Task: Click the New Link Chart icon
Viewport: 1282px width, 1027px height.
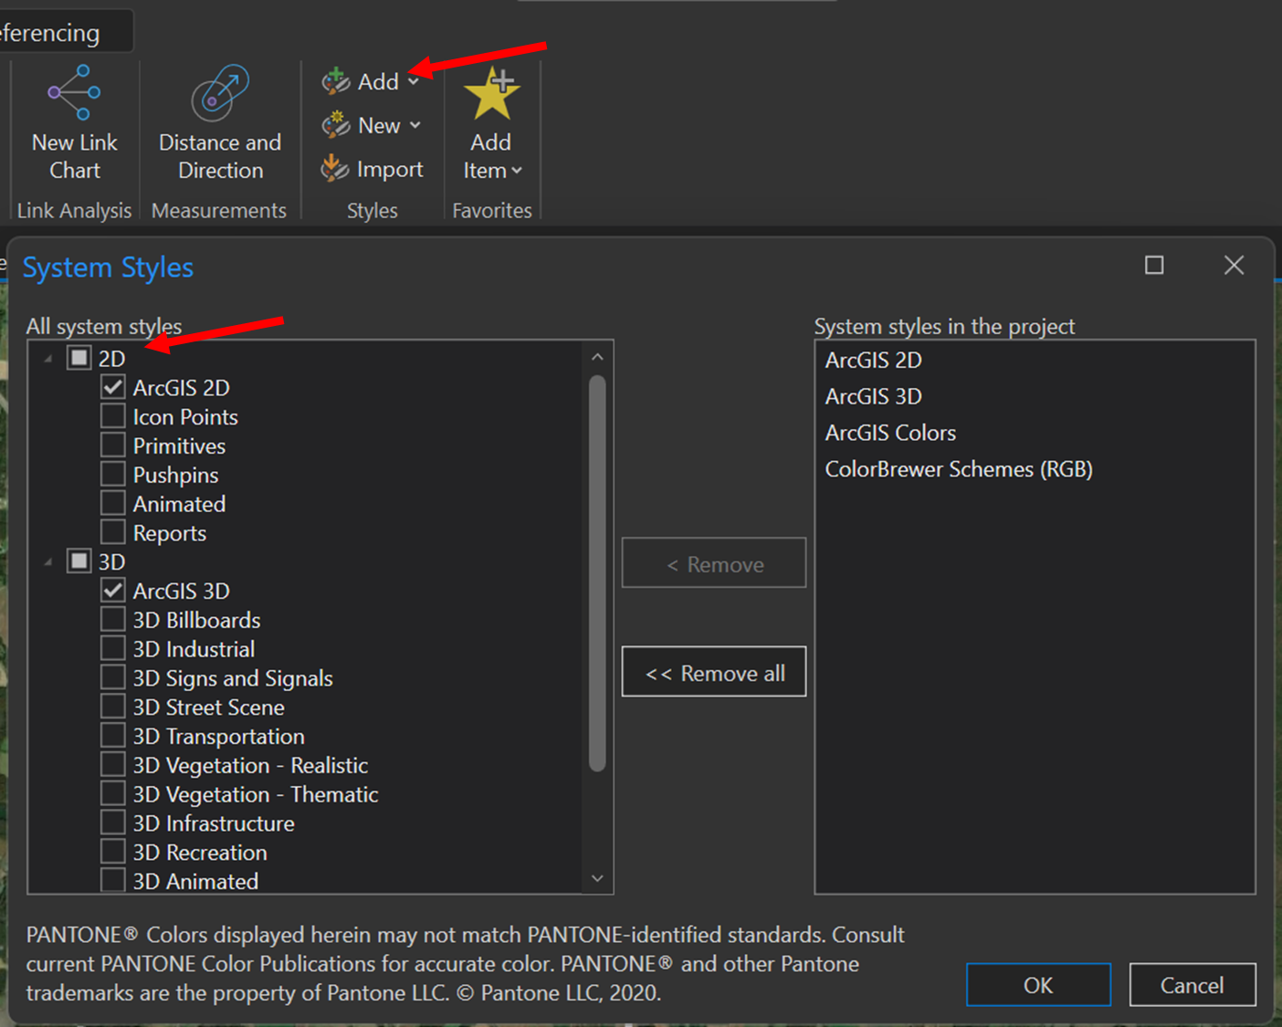Action: click(73, 91)
